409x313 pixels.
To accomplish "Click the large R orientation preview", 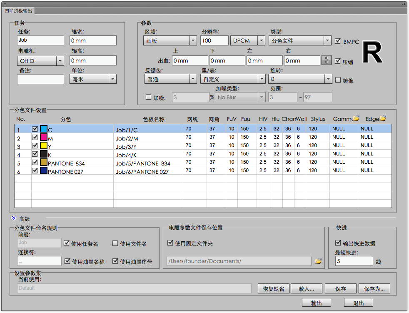I will pos(372,53).
